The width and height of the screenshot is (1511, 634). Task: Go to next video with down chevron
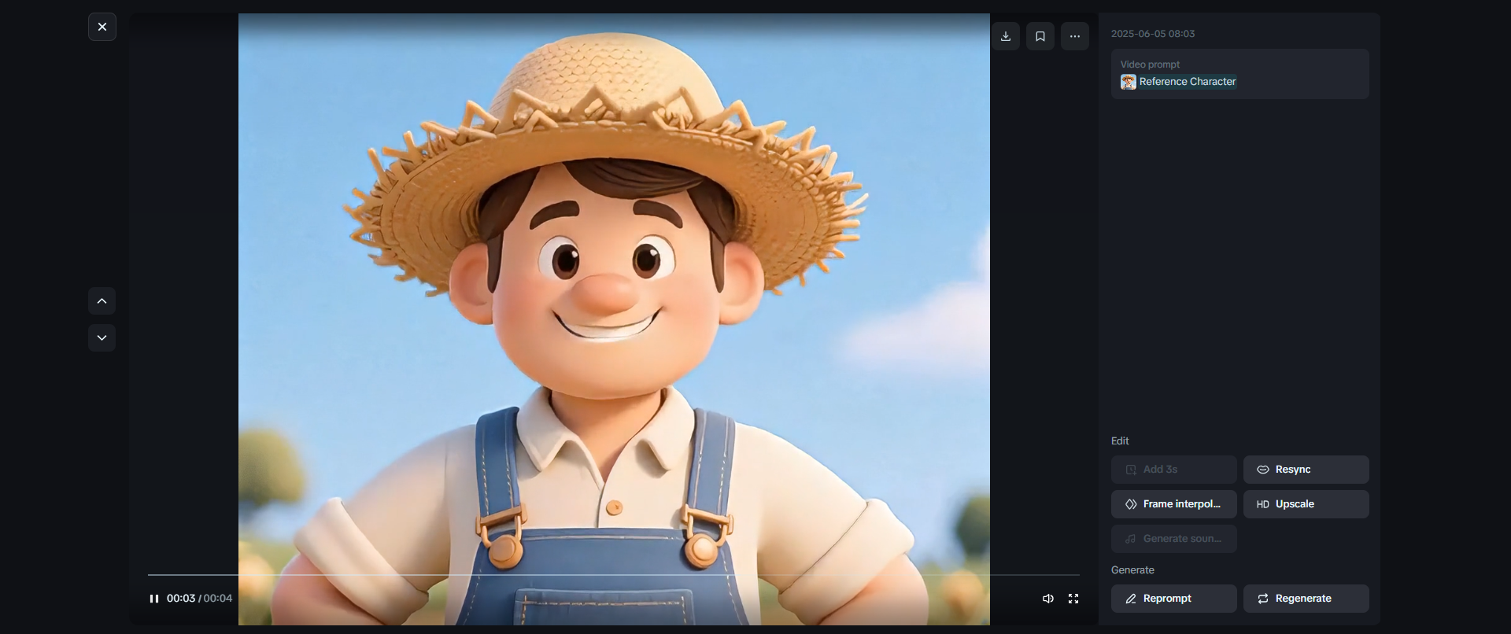[102, 337]
